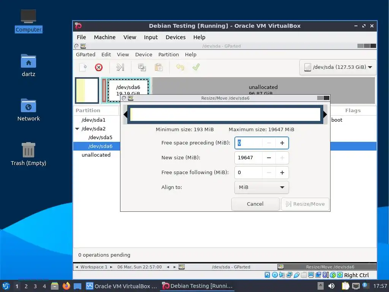This screenshot has height=292, width=389.
Task: Click the VirtualBox network status icon
Action: [x=289, y=275]
